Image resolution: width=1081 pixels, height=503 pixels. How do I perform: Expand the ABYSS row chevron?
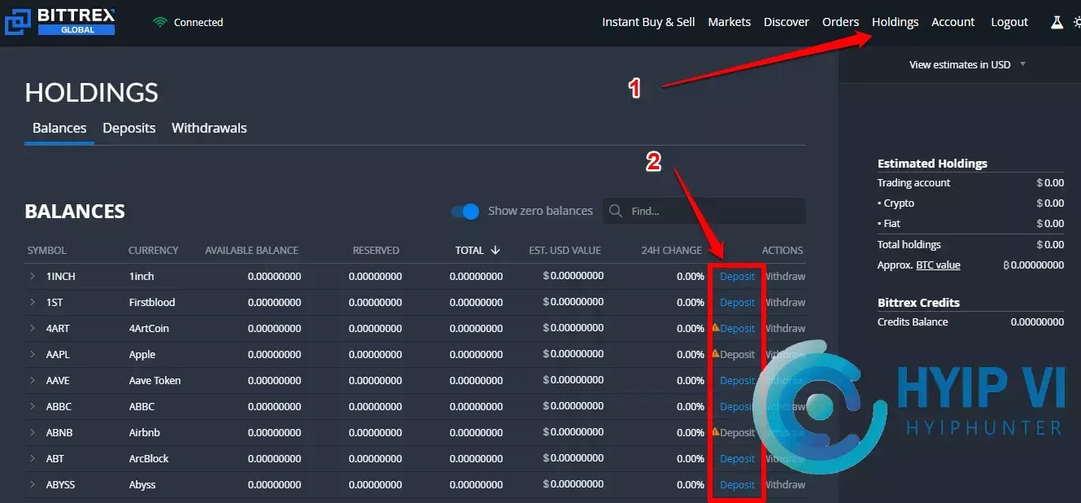(33, 484)
